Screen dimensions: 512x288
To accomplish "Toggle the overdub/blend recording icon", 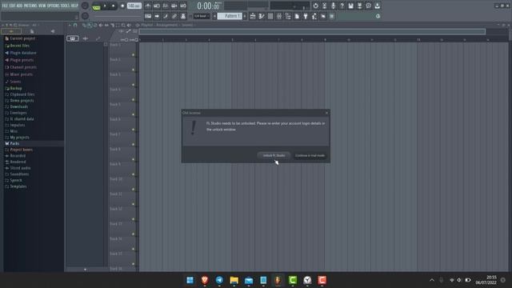I will point(174,6).
